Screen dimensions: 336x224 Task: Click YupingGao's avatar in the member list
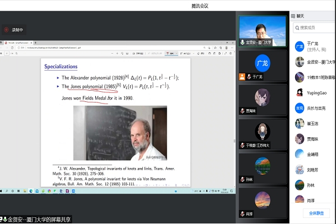(300, 93)
